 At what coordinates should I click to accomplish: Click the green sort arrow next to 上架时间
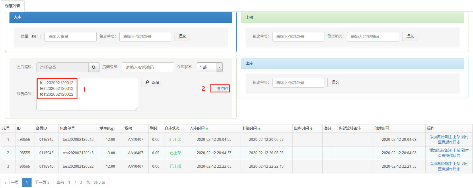click(x=259, y=129)
